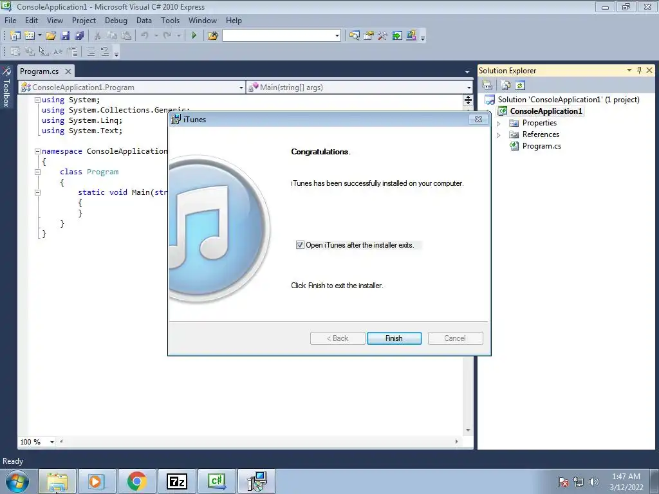Select Program.cs in Solution Explorer
Image resolution: width=659 pixels, height=494 pixels.
541,146
